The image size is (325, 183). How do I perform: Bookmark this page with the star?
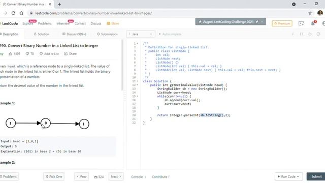(310, 13)
